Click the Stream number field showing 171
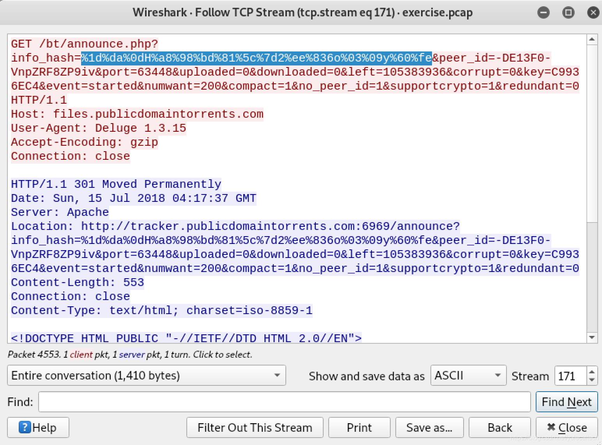 tap(571, 376)
